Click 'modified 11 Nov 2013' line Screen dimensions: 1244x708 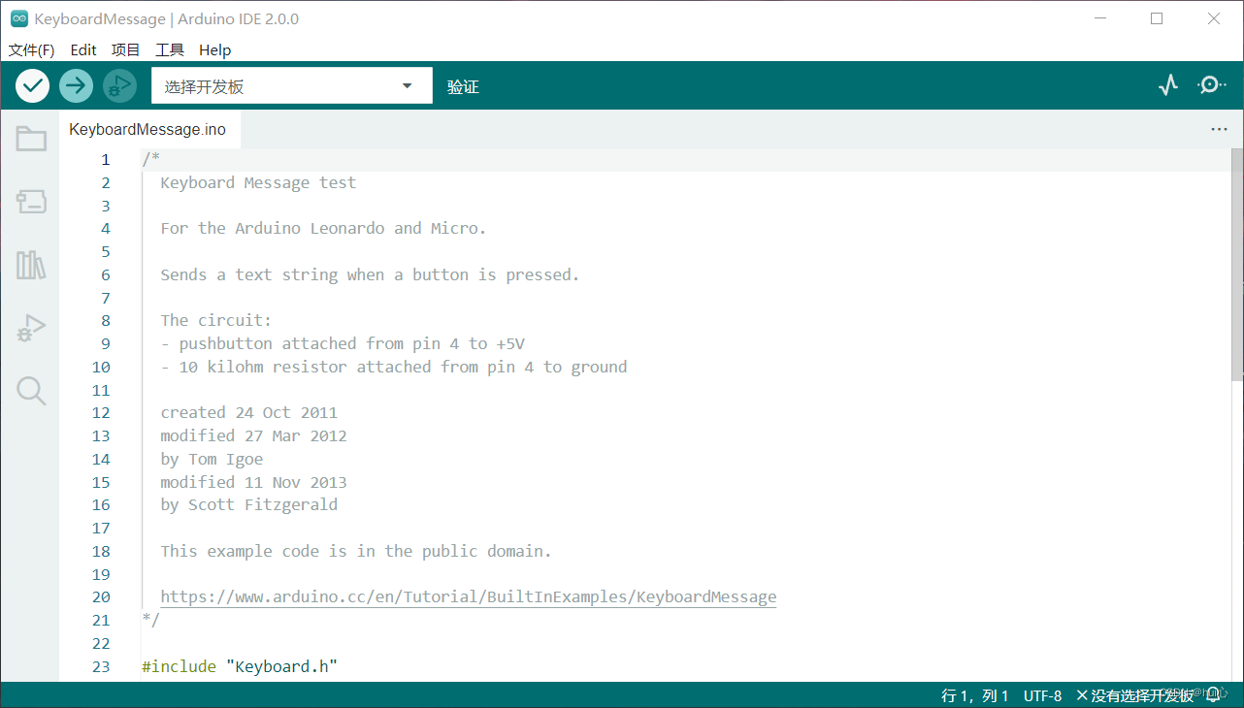pyautogui.click(x=253, y=482)
